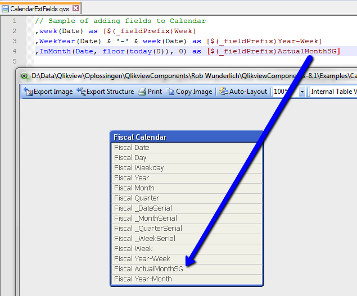357x296 pixels.
Task: Click line number 1 in editor gutter
Action: pos(15,21)
